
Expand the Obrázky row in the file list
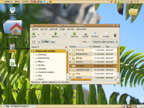[x=70, y=66]
